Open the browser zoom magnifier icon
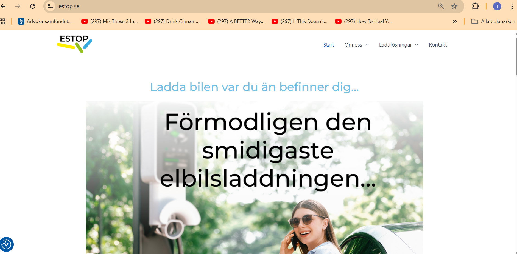Screen dimensions: 517x254 (x=441, y=6)
